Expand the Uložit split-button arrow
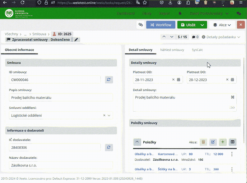Screen dimensions: 247x183 (x=202, y=25)
